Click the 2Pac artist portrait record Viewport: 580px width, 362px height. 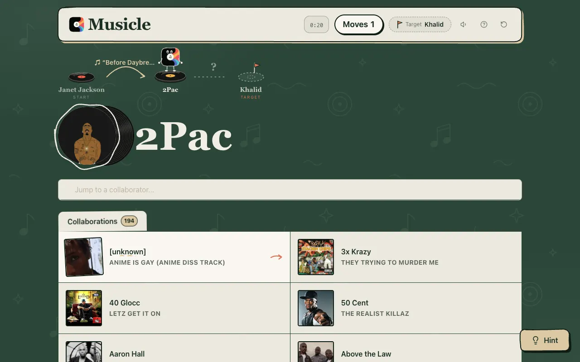click(x=87, y=137)
